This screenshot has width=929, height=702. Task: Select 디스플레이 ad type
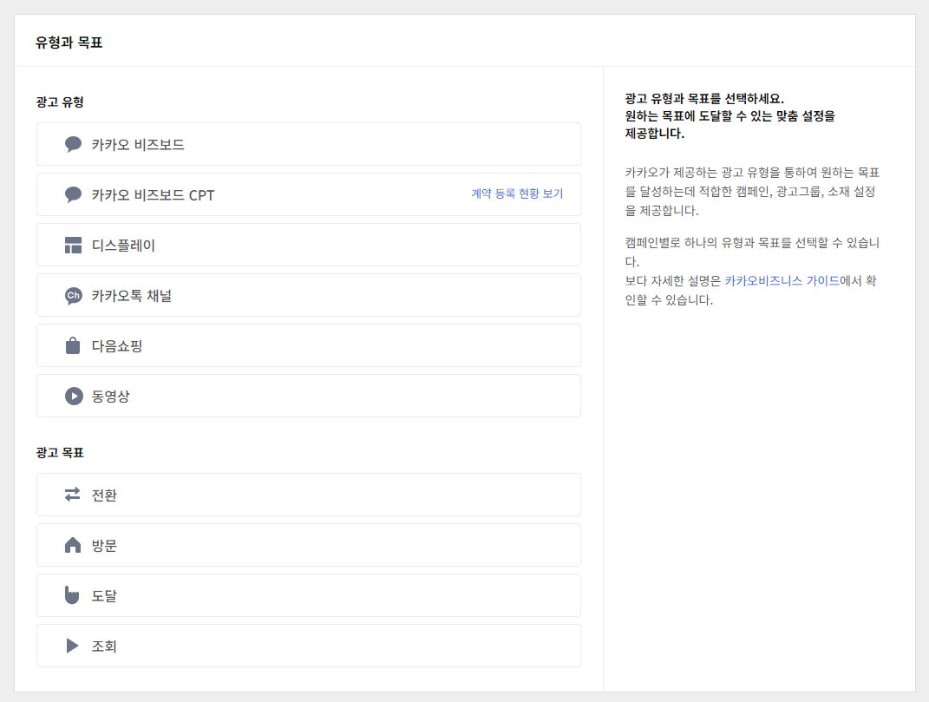[308, 245]
